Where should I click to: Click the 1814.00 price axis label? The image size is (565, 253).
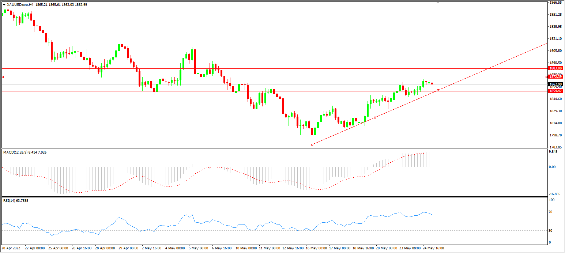pyautogui.click(x=555, y=123)
